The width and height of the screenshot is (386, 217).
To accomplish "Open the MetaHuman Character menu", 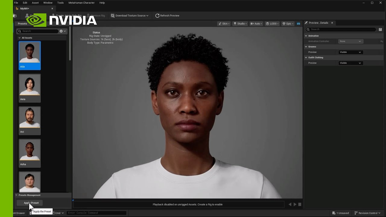I will click(81, 3).
